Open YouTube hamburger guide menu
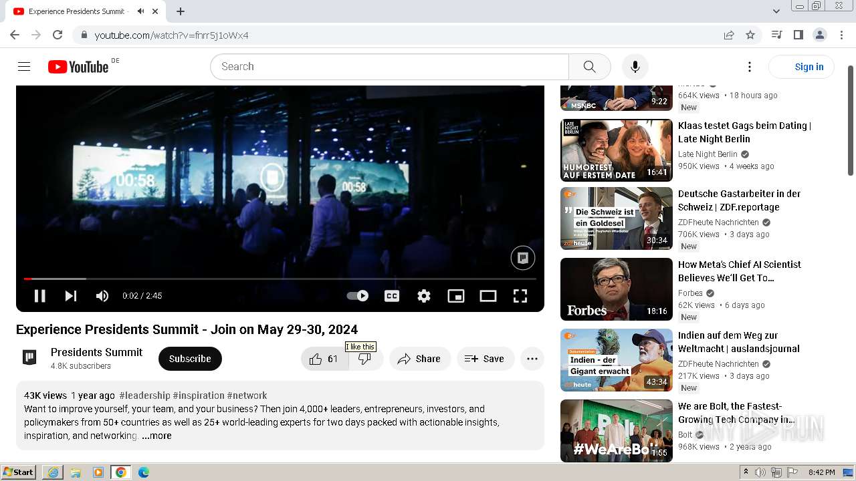 [24, 67]
